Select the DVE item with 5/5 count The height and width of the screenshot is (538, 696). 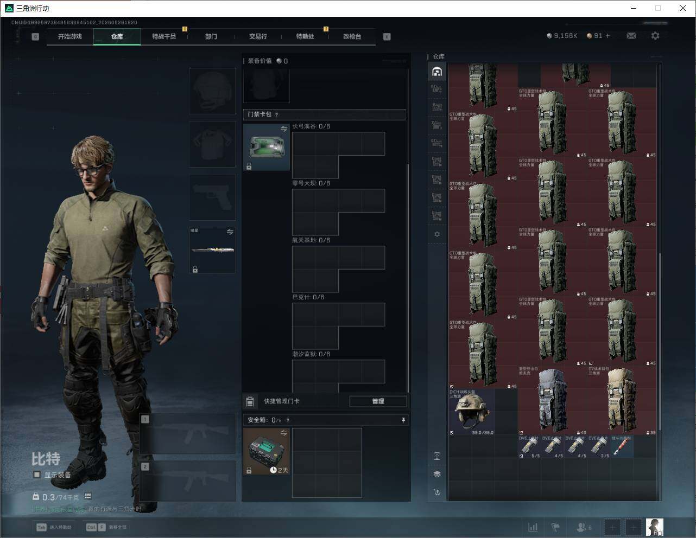tap(530, 446)
